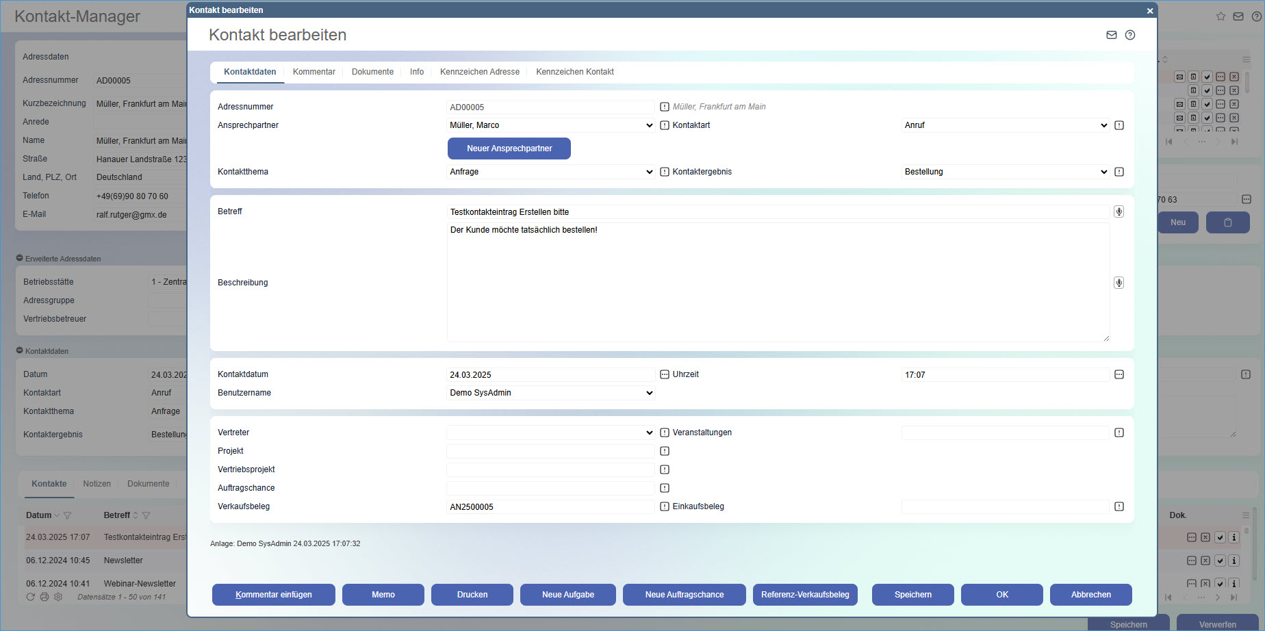The image size is (1265, 631).
Task: Open time picker icon beside Uhrzeit
Action: (1119, 374)
